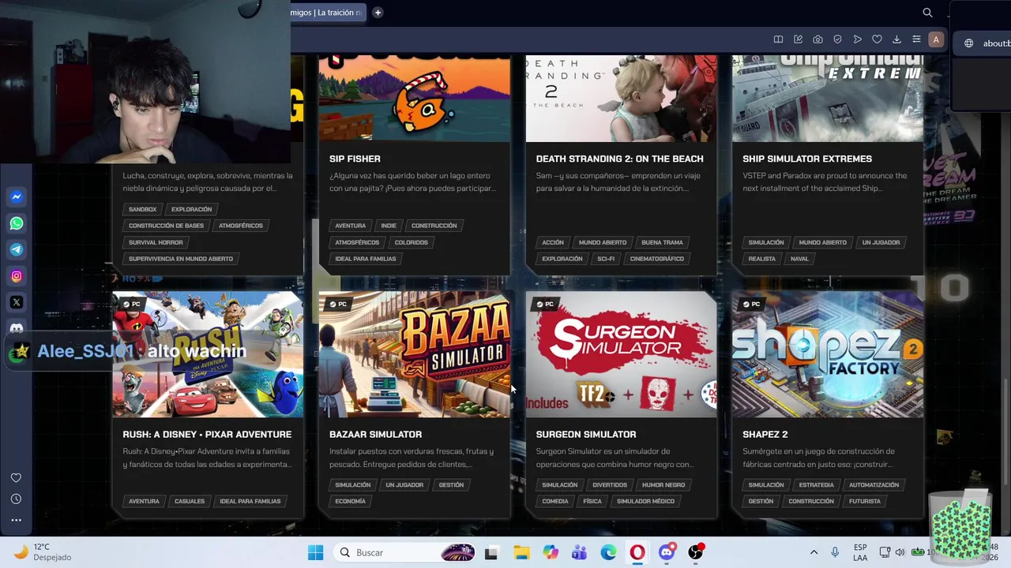Image resolution: width=1011 pixels, height=568 pixels.
Task: Open the Windows Start menu
Action: (x=315, y=552)
